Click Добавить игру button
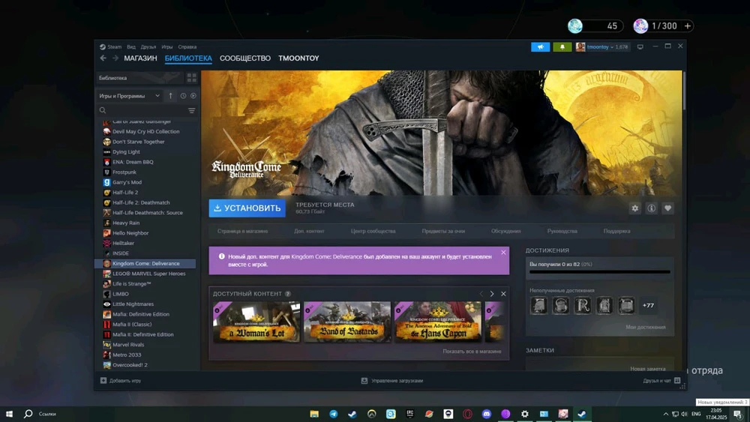This screenshot has height=422, width=750. 121,381
